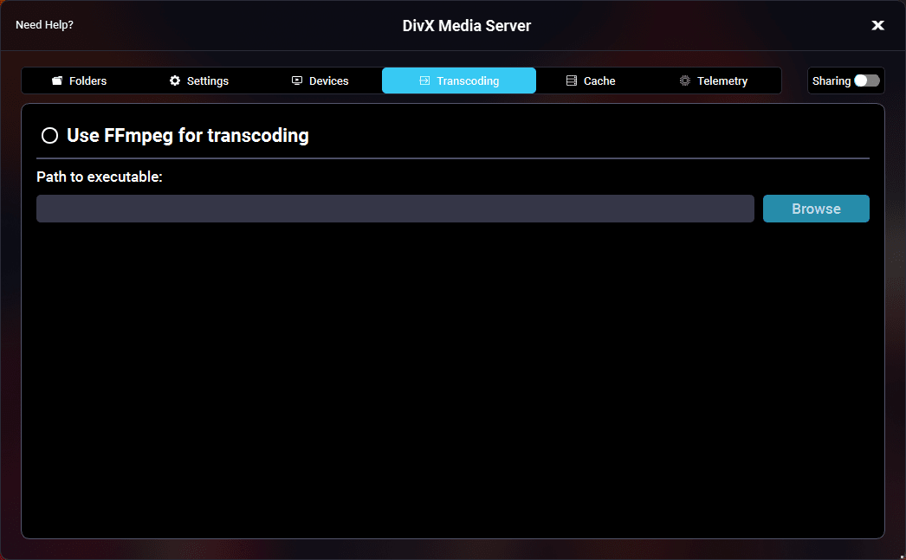Image resolution: width=906 pixels, height=560 pixels.
Task: Click the gear icon beside Settings
Action: [x=175, y=80]
